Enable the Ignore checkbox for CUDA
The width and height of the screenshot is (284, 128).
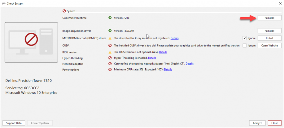[244, 45]
